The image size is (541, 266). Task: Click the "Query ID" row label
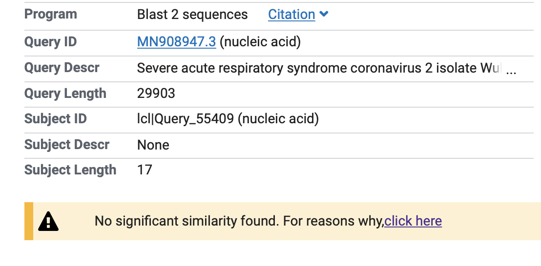51,42
